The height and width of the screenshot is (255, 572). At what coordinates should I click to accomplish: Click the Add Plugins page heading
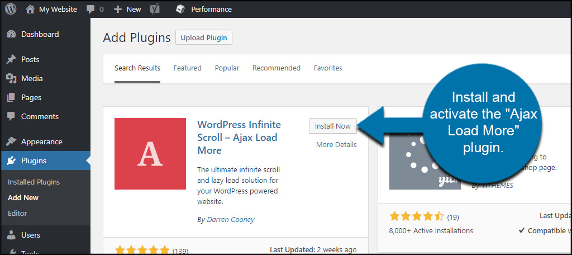[x=137, y=37]
